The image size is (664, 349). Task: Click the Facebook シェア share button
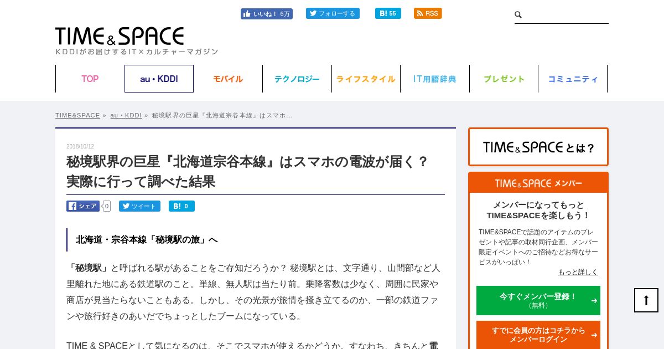point(83,206)
